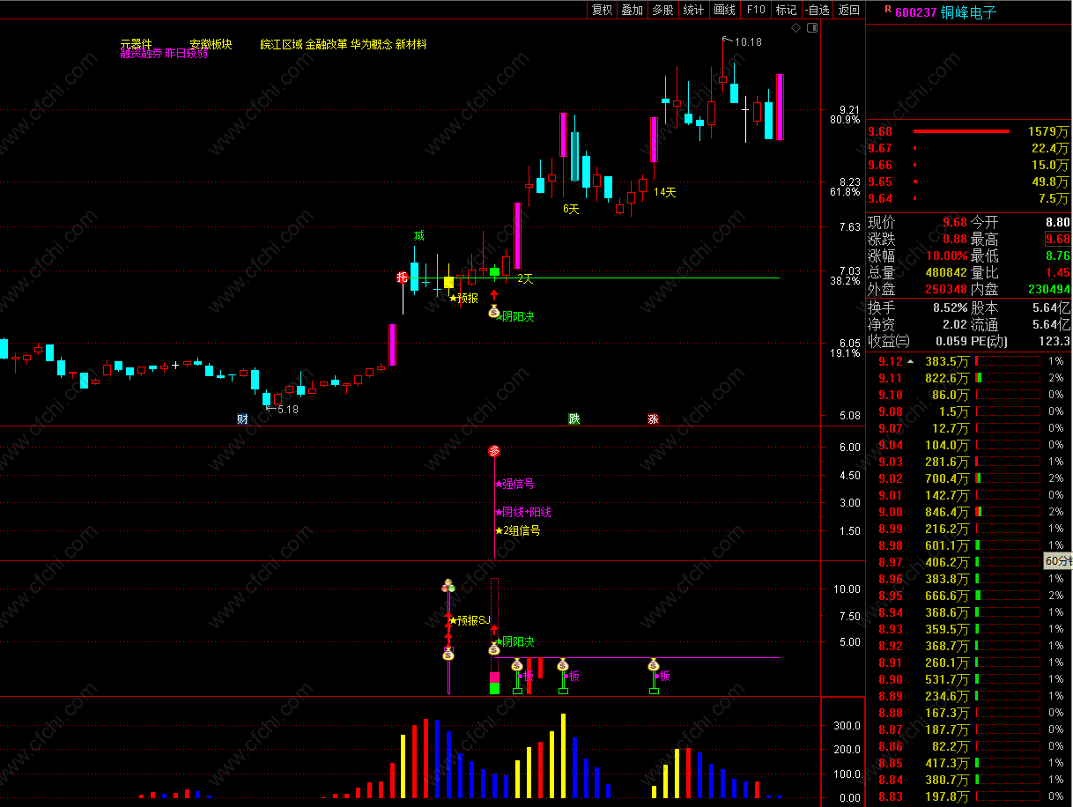Click the 38.2% retracement level label

tap(844, 281)
